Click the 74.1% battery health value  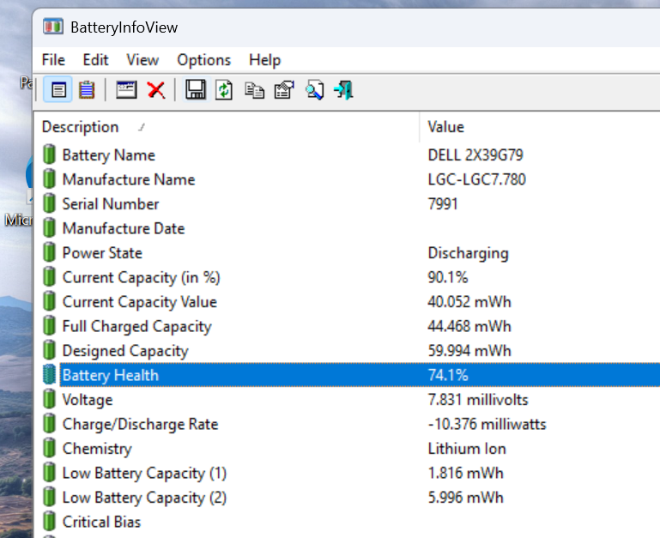(x=448, y=375)
